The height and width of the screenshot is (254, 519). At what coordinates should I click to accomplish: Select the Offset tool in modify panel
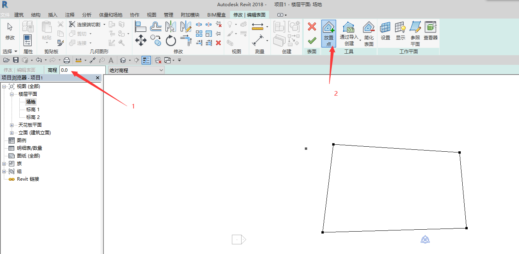click(x=156, y=26)
